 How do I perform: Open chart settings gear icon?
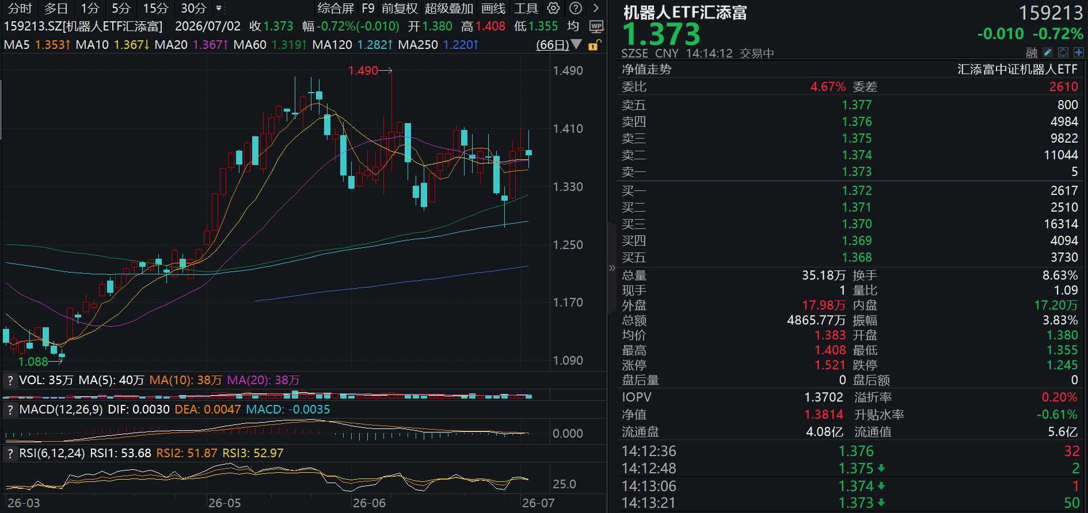[x=553, y=8]
